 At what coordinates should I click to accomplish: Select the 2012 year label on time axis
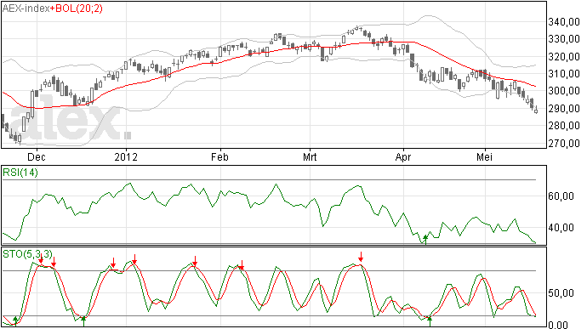[126, 156]
